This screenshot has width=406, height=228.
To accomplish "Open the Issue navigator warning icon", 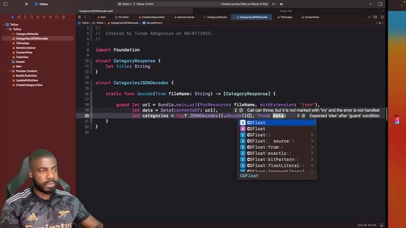I will click(x=38, y=17).
